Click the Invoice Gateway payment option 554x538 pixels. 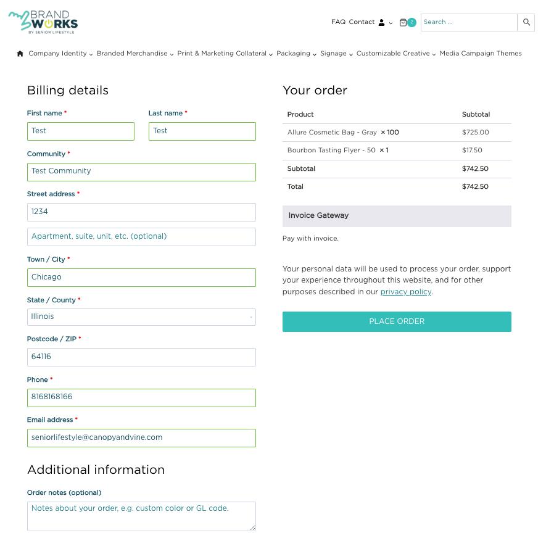(397, 216)
